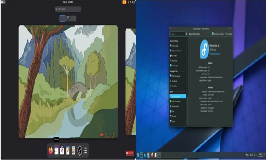This screenshot has height=160, width=267.
Task: Open Firefox from the KDE panel
Action: click(x=152, y=155)
